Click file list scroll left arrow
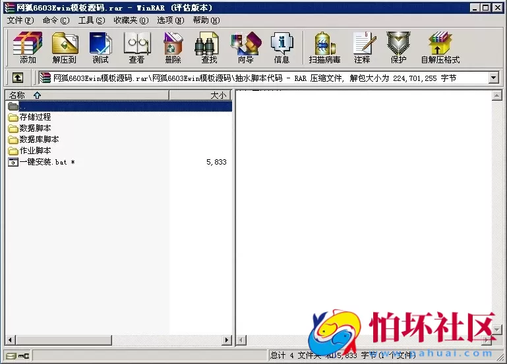Screen dimensions: 507x364 coord(11,340)
